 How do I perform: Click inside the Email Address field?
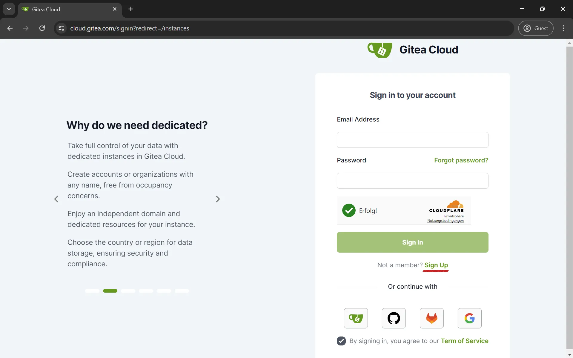412,140
